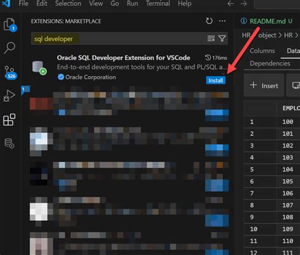The image size is (300, 255).
Task: Select data row number 5
Action: 252,170
